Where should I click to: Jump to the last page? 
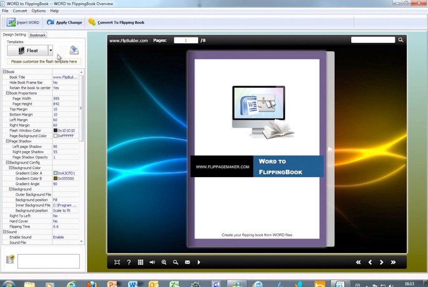[x=393, y=262]
